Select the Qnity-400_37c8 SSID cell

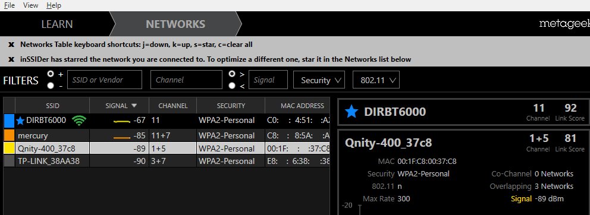click(52, 148)
